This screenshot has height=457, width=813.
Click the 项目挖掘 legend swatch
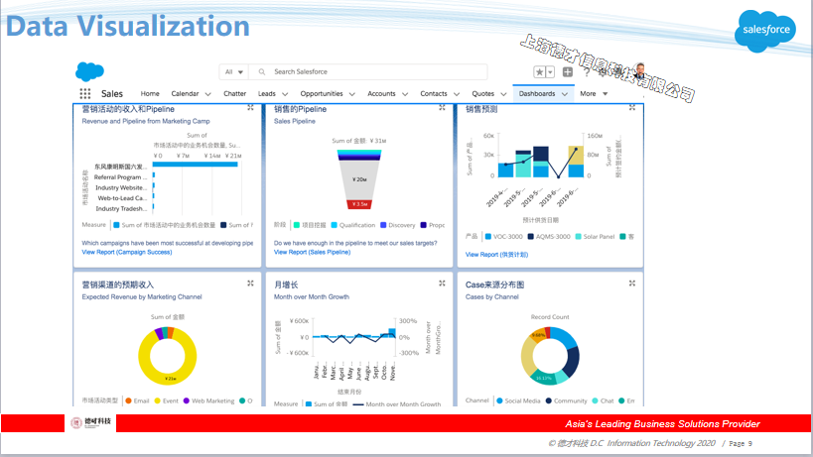tap(297, 225)
